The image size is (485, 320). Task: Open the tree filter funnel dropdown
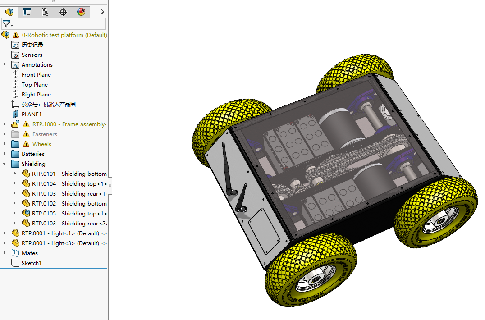(7, 24)
